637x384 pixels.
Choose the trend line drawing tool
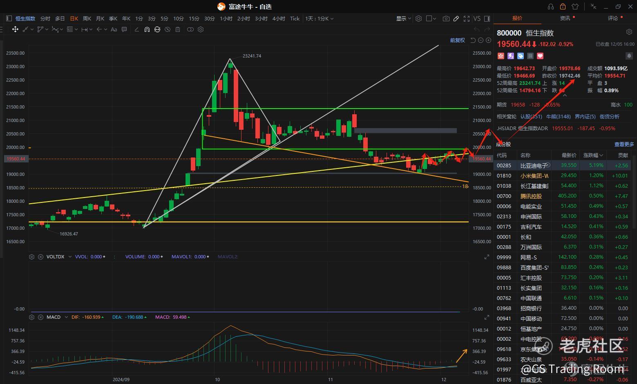[26, 29]
